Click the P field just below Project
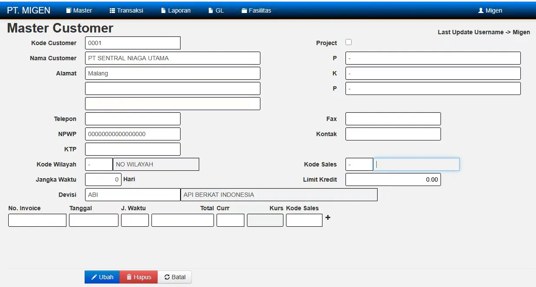 (x=433, y=58)
